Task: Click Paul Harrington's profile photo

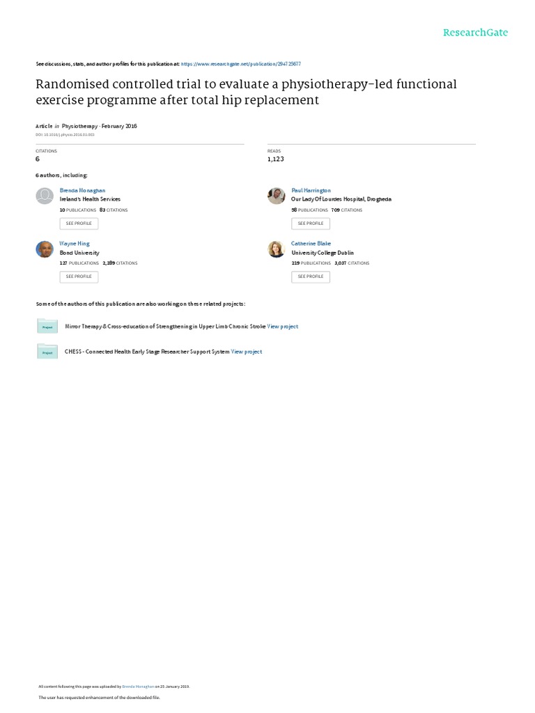Action: [276, 196]
